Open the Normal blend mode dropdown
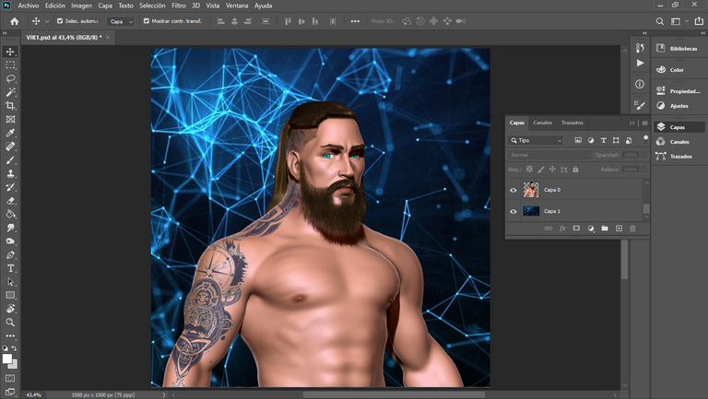 coord(549,155)
